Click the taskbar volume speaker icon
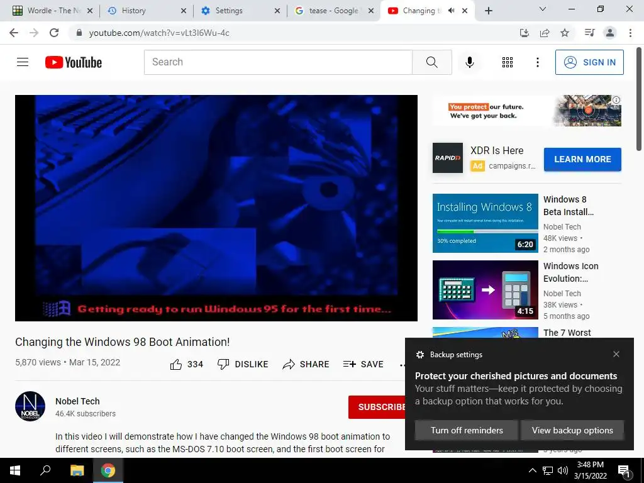The height and width of the screenshot is (483, 644). 563,470
